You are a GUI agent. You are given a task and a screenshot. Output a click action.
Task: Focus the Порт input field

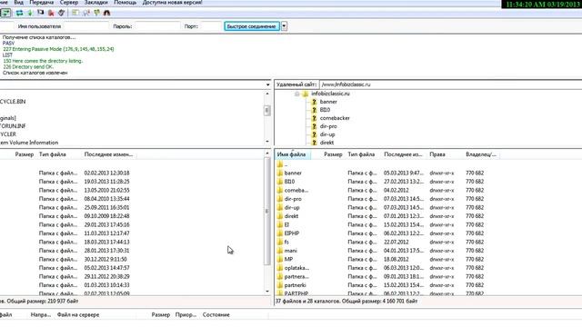tap(211, 26)
